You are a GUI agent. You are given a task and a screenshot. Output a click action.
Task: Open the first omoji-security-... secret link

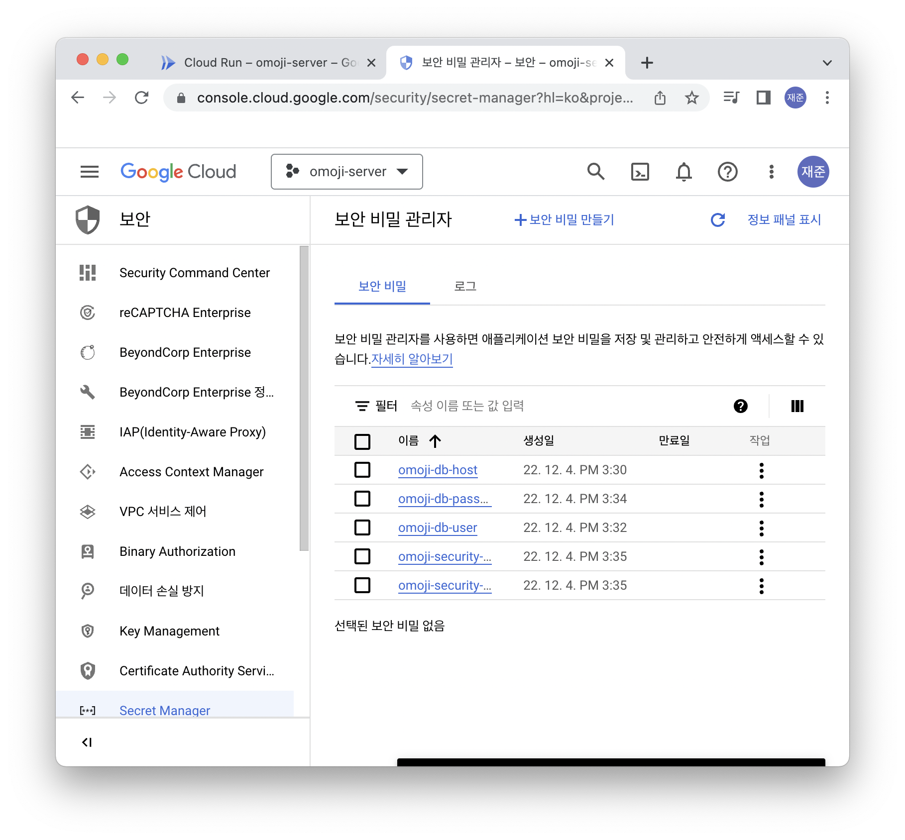point(445,557)
